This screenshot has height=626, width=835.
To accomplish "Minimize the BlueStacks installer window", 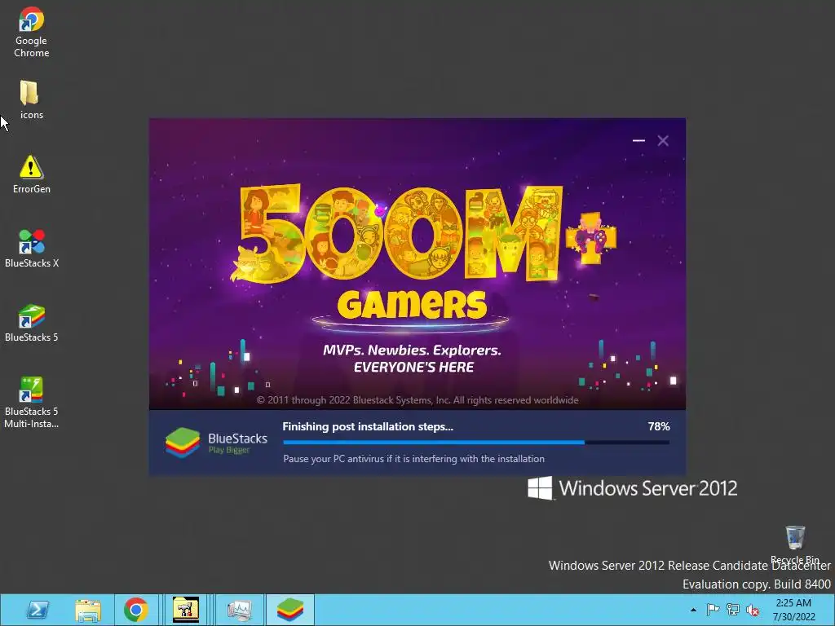I will (x=639, y=140).
